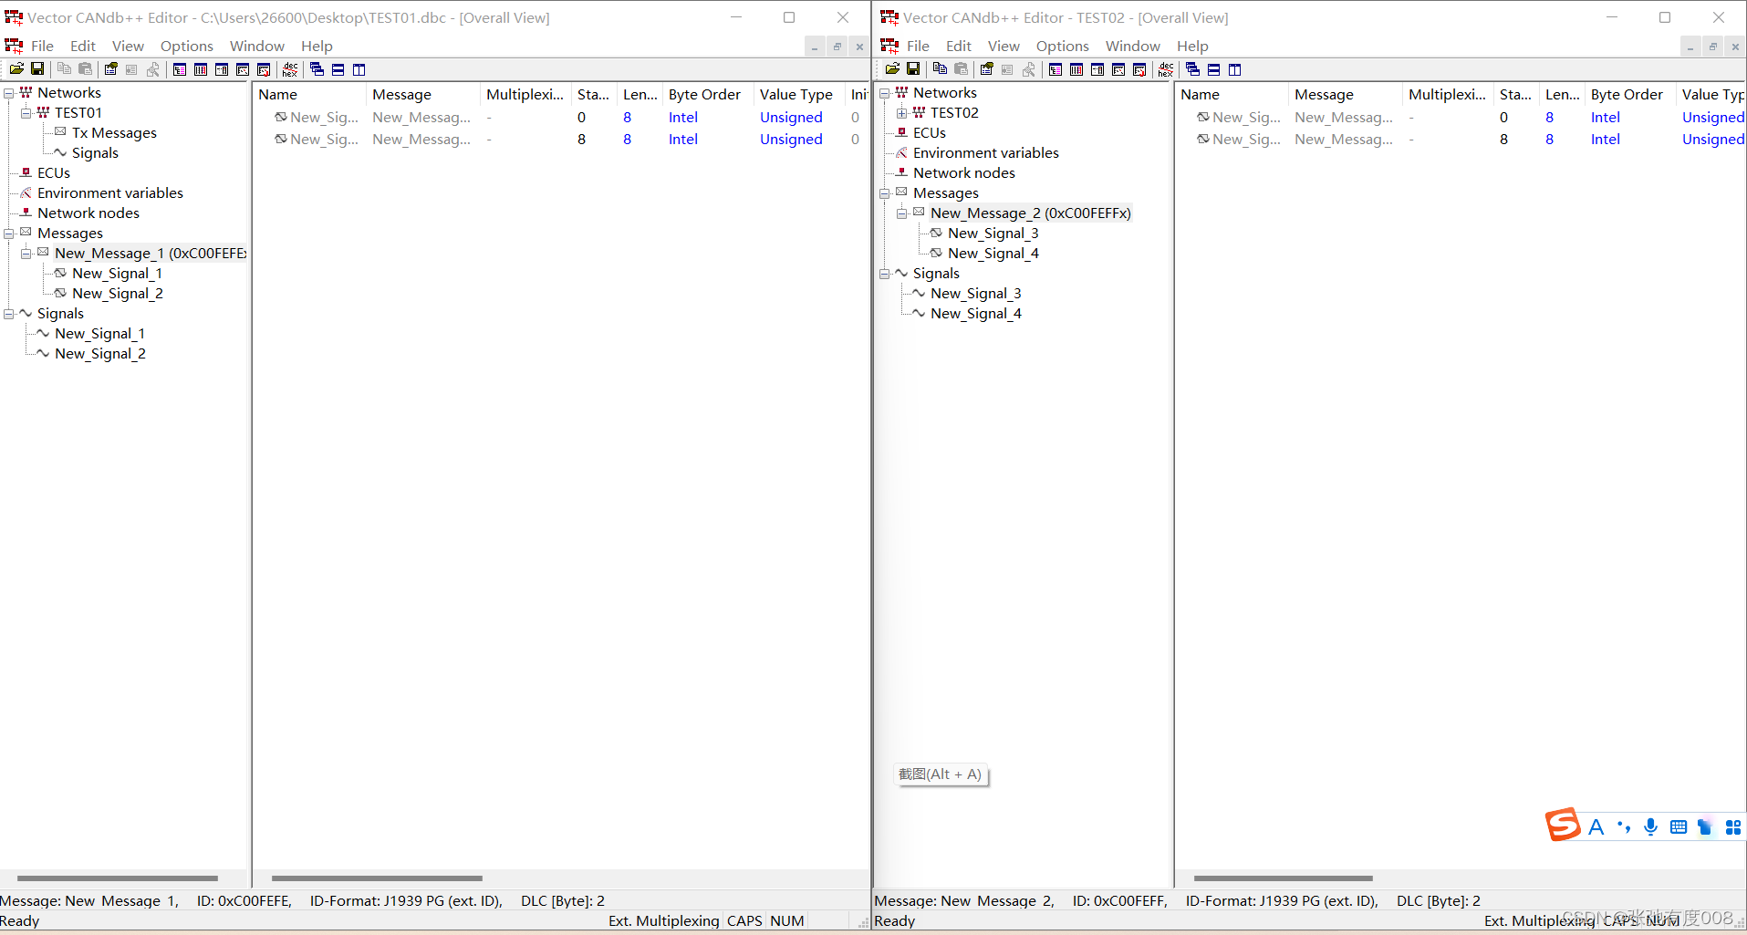Sort by Value Type column in TEST01 list
The image size is (1747, 935).
pyautogui.click(x=799, y=94)
